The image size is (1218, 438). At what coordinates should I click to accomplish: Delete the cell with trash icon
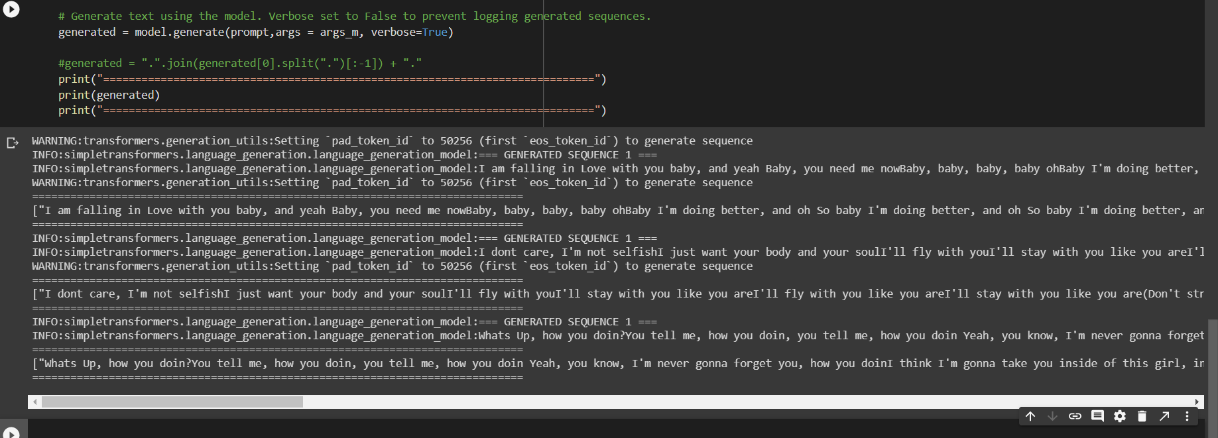pyautogui.click(x=1142, y=416)
